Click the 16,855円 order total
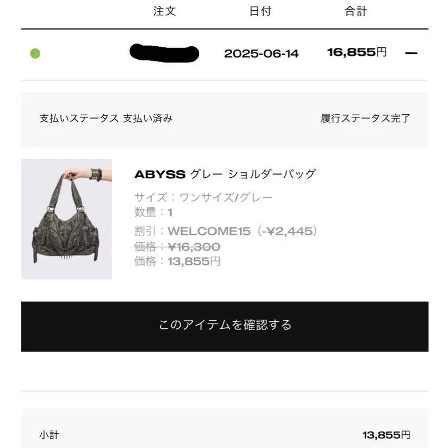The height and width of the screenshot is (448, 448). point(357,52)
